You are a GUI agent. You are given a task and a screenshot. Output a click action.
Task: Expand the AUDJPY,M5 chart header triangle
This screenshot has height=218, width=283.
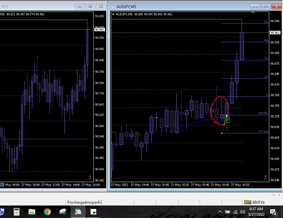coord(113,14)
